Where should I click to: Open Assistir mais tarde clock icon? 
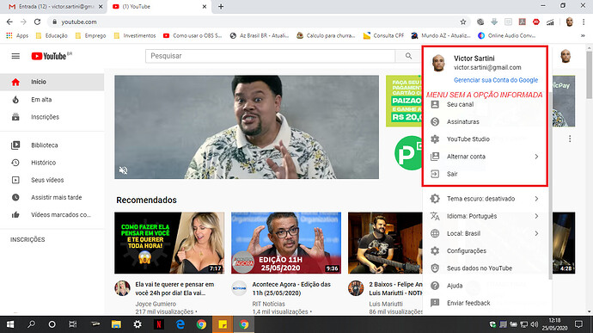(15, 197)
